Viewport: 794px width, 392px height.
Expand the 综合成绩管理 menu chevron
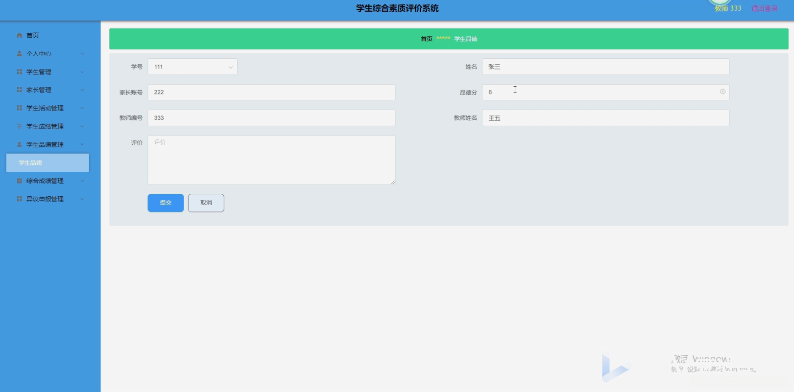click(x=82, y=181)
